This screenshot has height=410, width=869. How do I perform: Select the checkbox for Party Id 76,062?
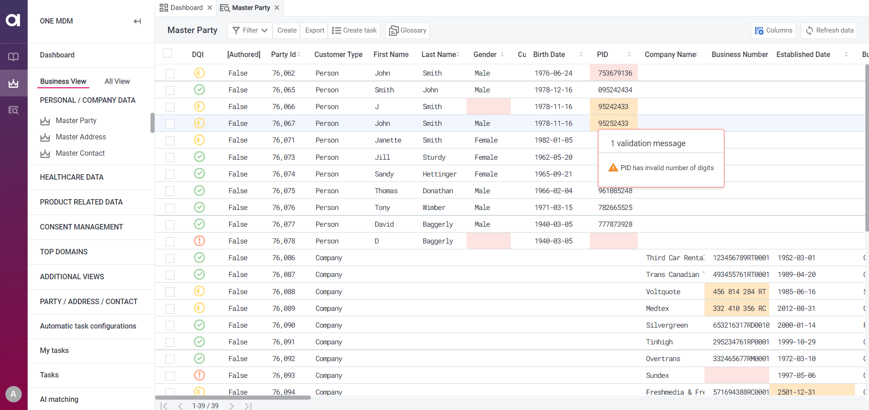(170, 73)
